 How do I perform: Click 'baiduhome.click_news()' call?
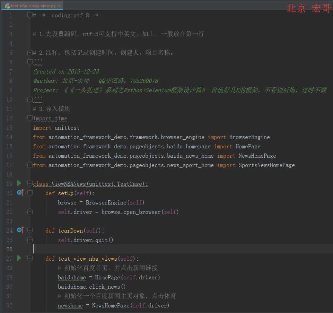(x=92, y=287)
